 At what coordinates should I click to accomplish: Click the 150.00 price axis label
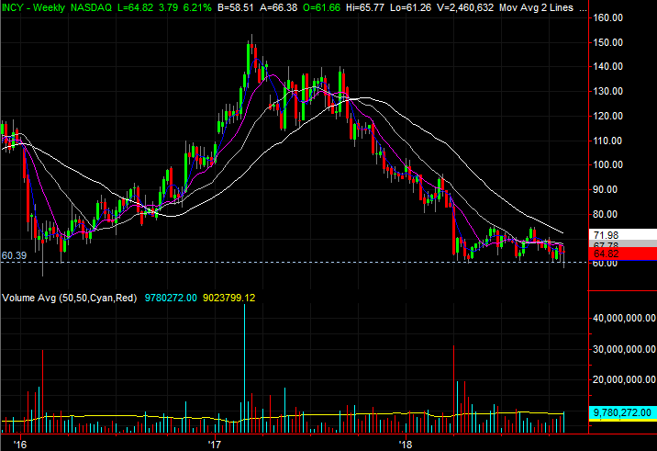[x=608, y=42]
